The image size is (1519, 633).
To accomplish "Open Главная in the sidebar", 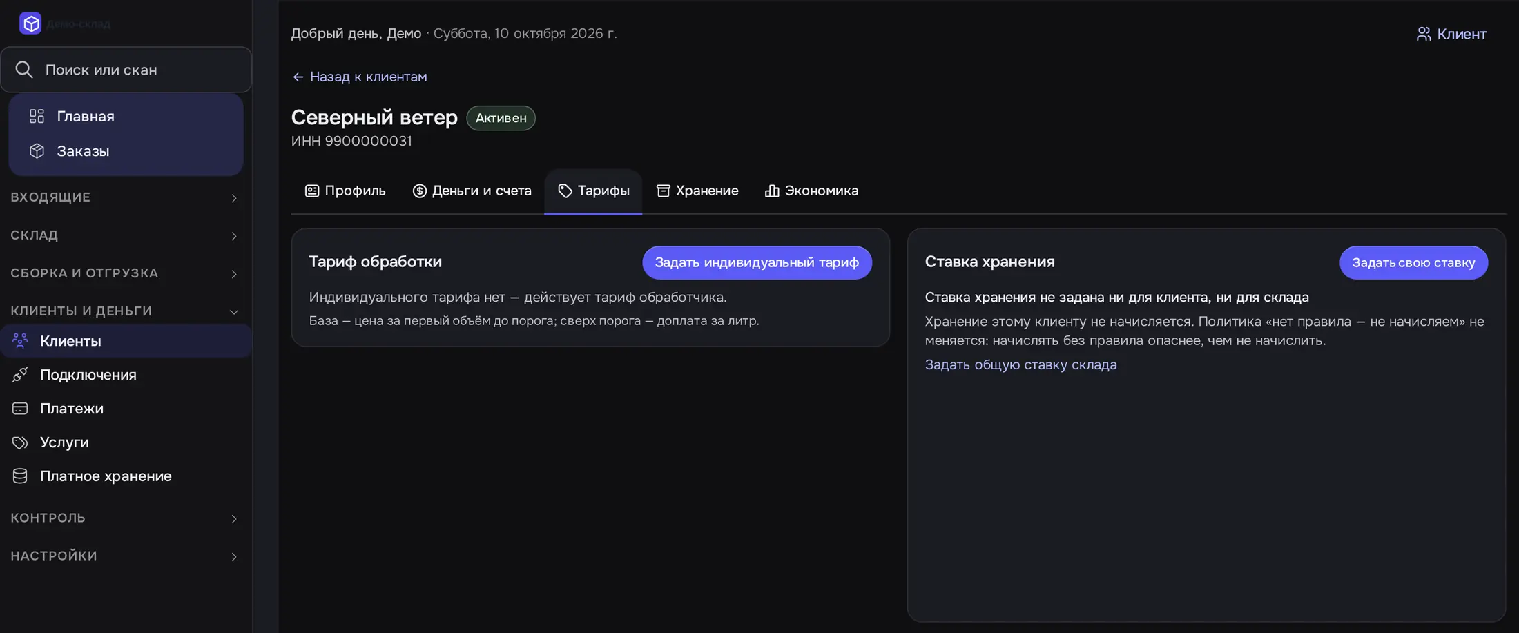I will [x=126, y=116].
